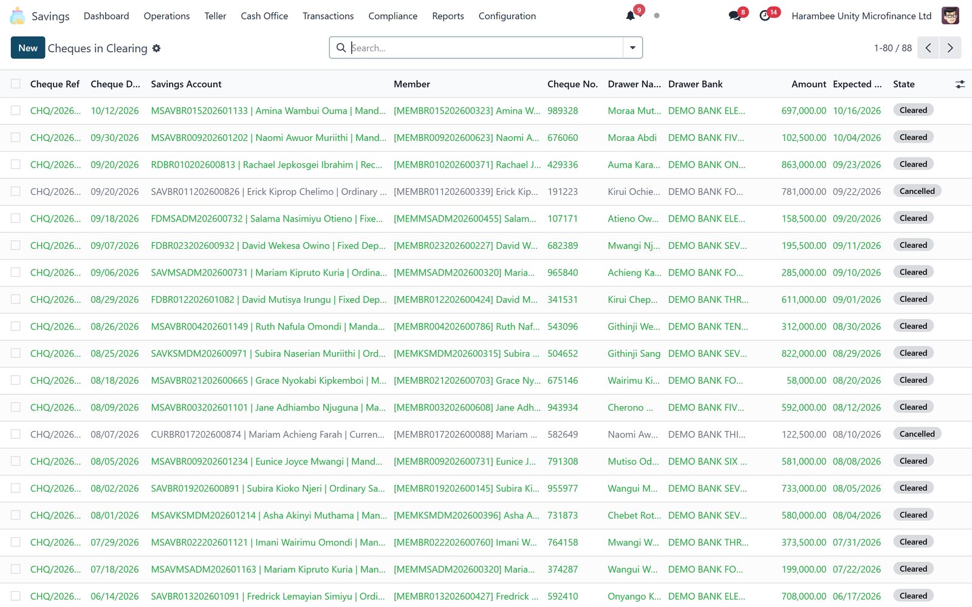Sort by the Amount column header

point(809,84)
